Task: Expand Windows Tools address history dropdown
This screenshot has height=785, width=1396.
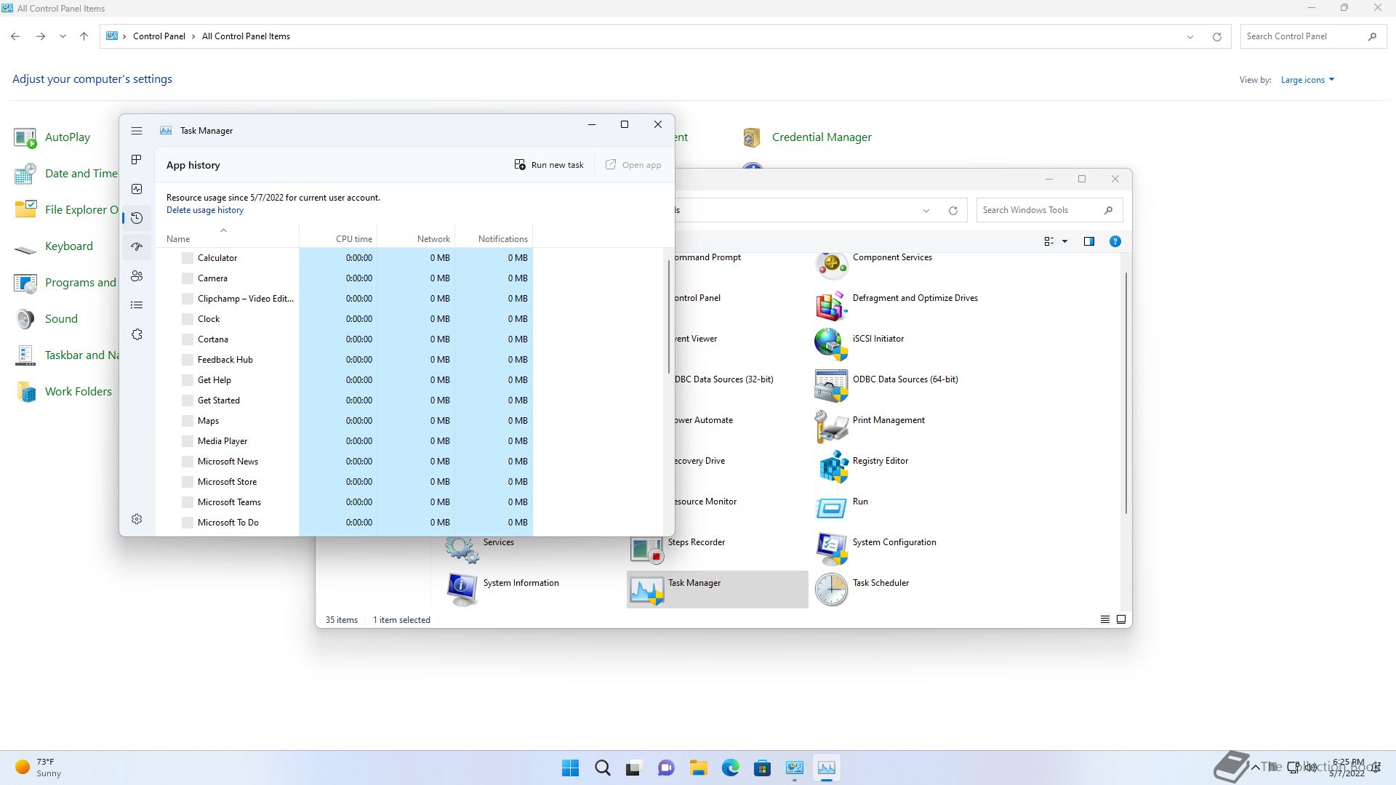Action: (x=926, y=211)
